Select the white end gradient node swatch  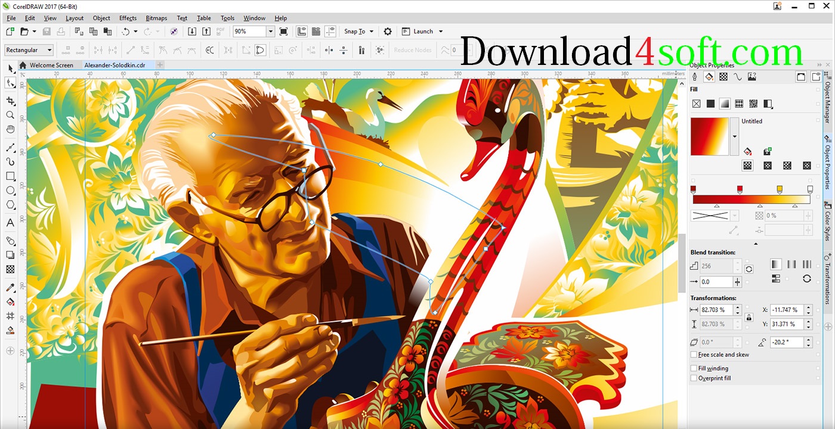810,189
